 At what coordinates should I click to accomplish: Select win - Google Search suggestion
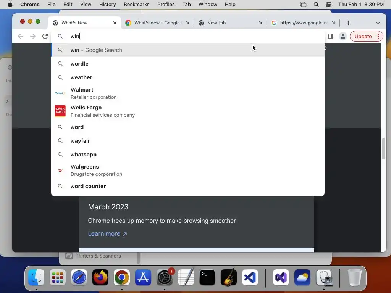click(x=188, y=50)
